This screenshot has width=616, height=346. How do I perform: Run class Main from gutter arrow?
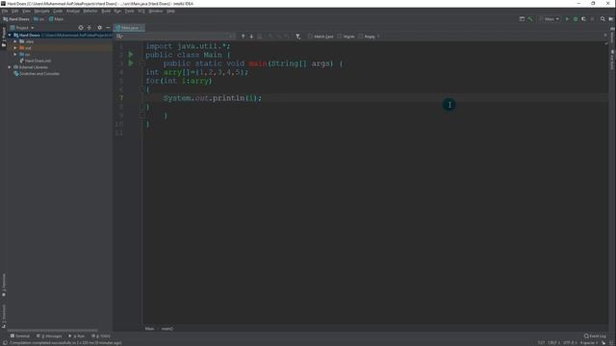[x=131, y=55]
